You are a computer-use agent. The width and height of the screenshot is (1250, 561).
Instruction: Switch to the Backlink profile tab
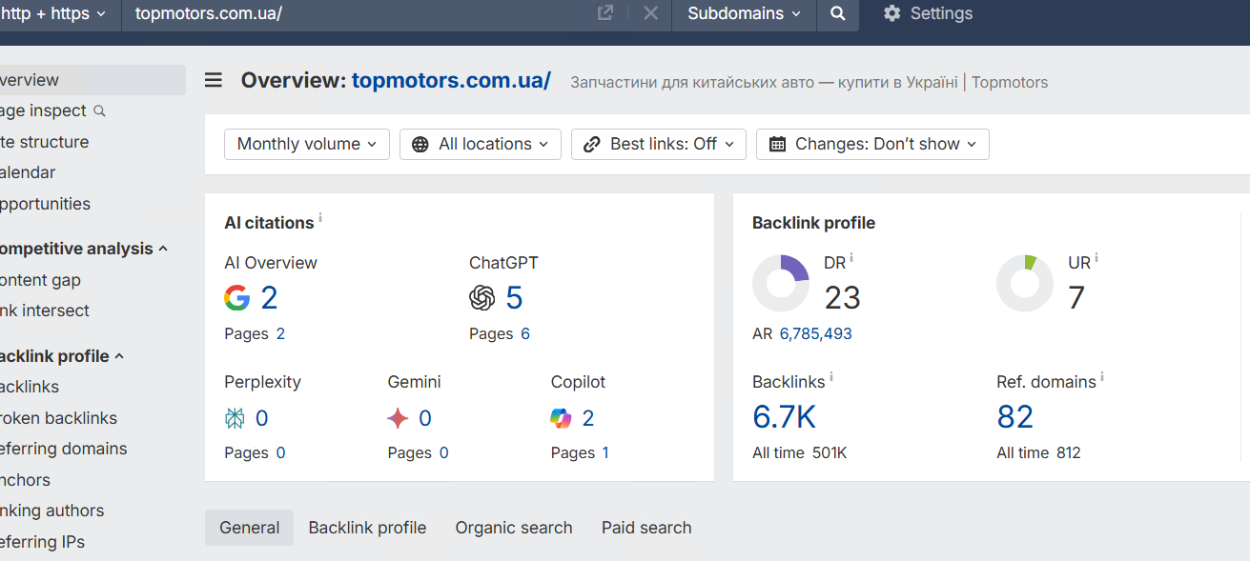pyautogui.click(x=367, y=528)
